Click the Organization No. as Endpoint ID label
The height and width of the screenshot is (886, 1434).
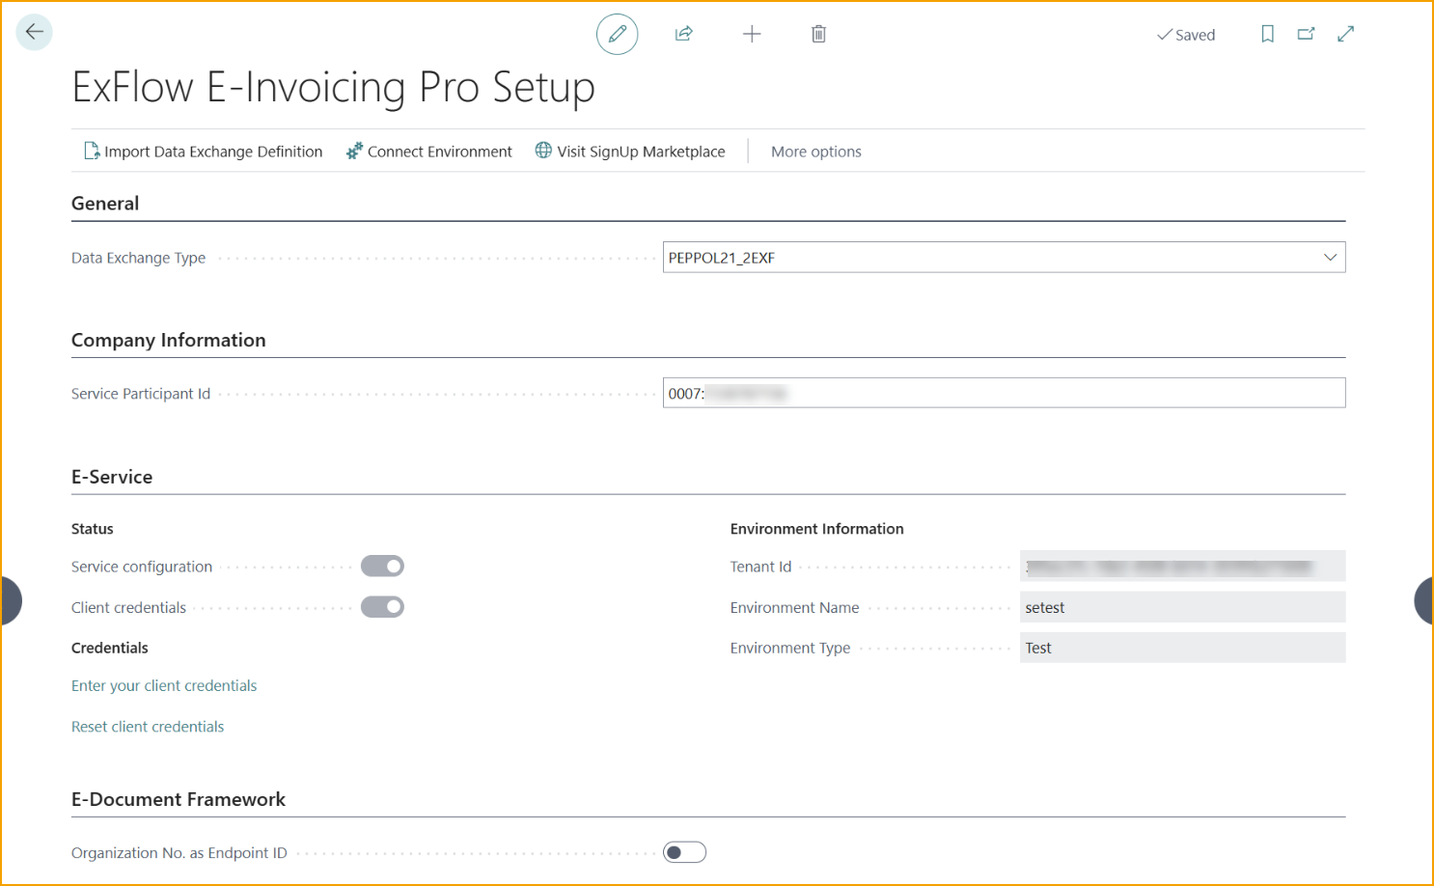point(179,853)
